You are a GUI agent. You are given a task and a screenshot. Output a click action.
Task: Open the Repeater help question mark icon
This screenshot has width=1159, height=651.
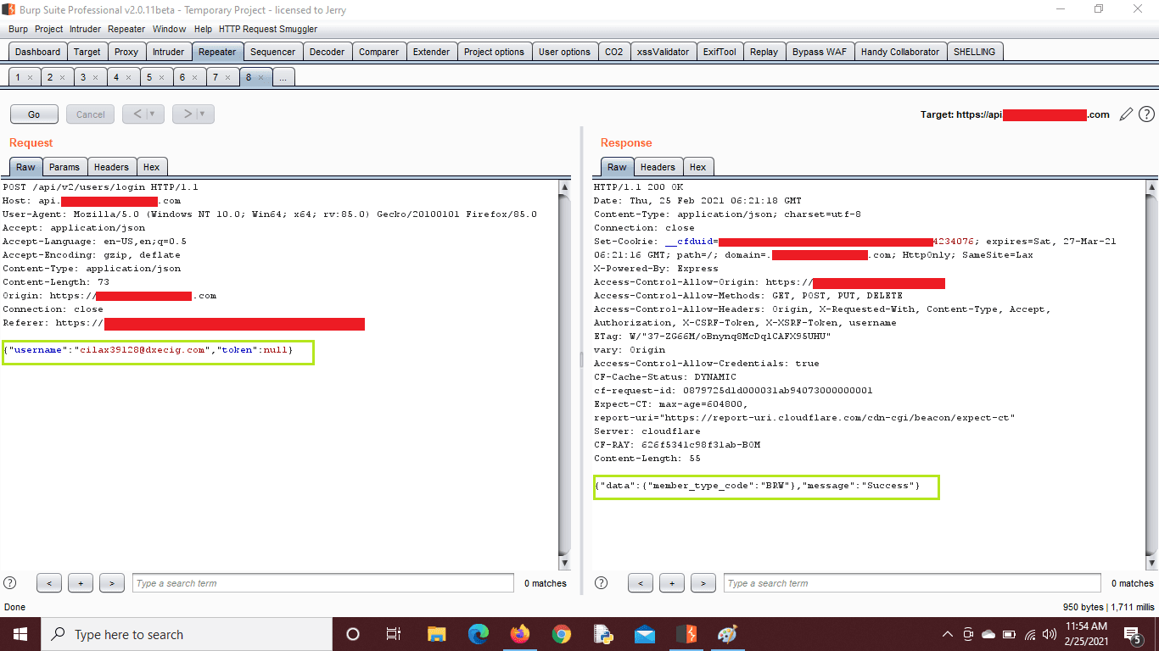pos(1146,114)
